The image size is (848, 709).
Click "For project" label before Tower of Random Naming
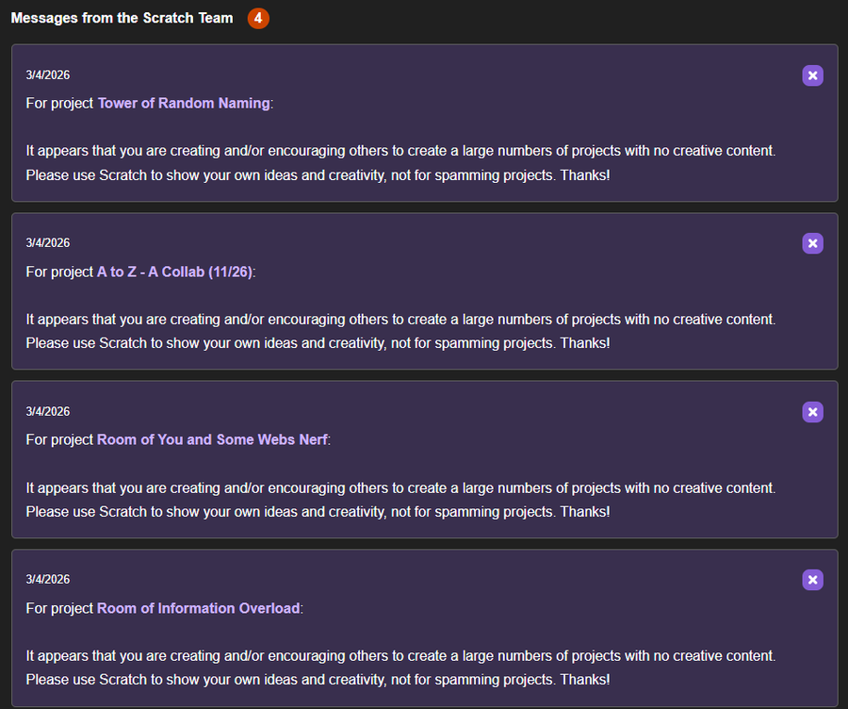tap(59, 103)
